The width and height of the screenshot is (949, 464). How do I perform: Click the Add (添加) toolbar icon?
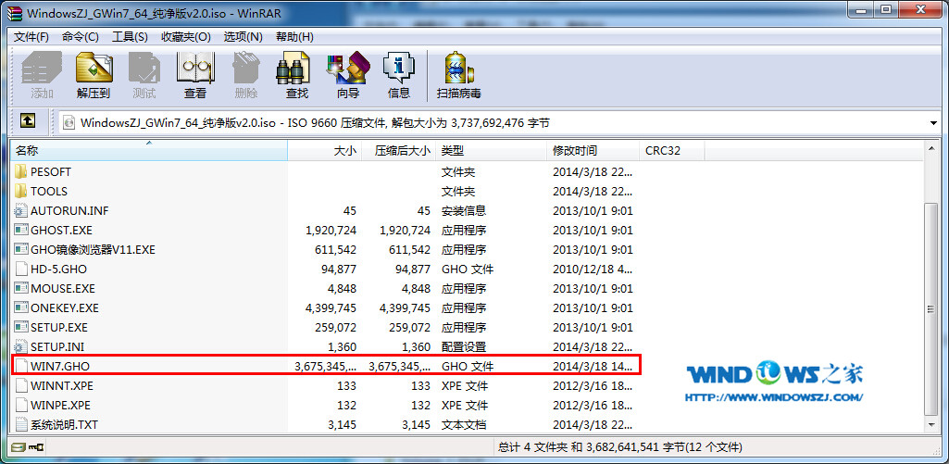42,76
